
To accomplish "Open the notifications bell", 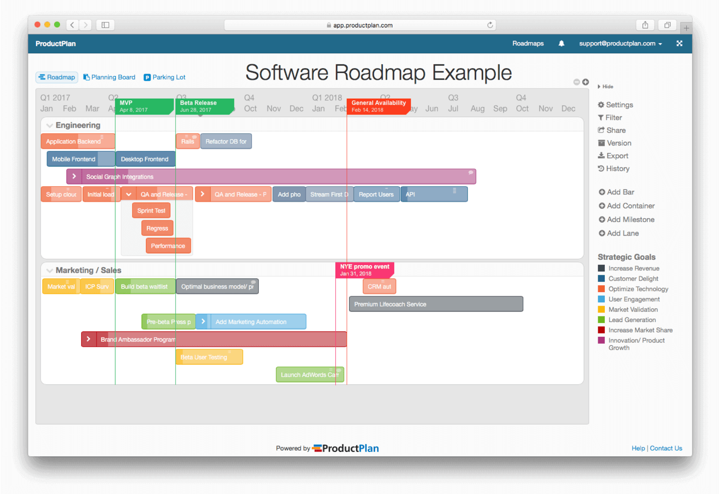I will (561, 43).
